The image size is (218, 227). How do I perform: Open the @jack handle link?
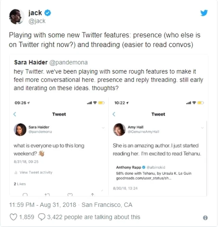37,21
